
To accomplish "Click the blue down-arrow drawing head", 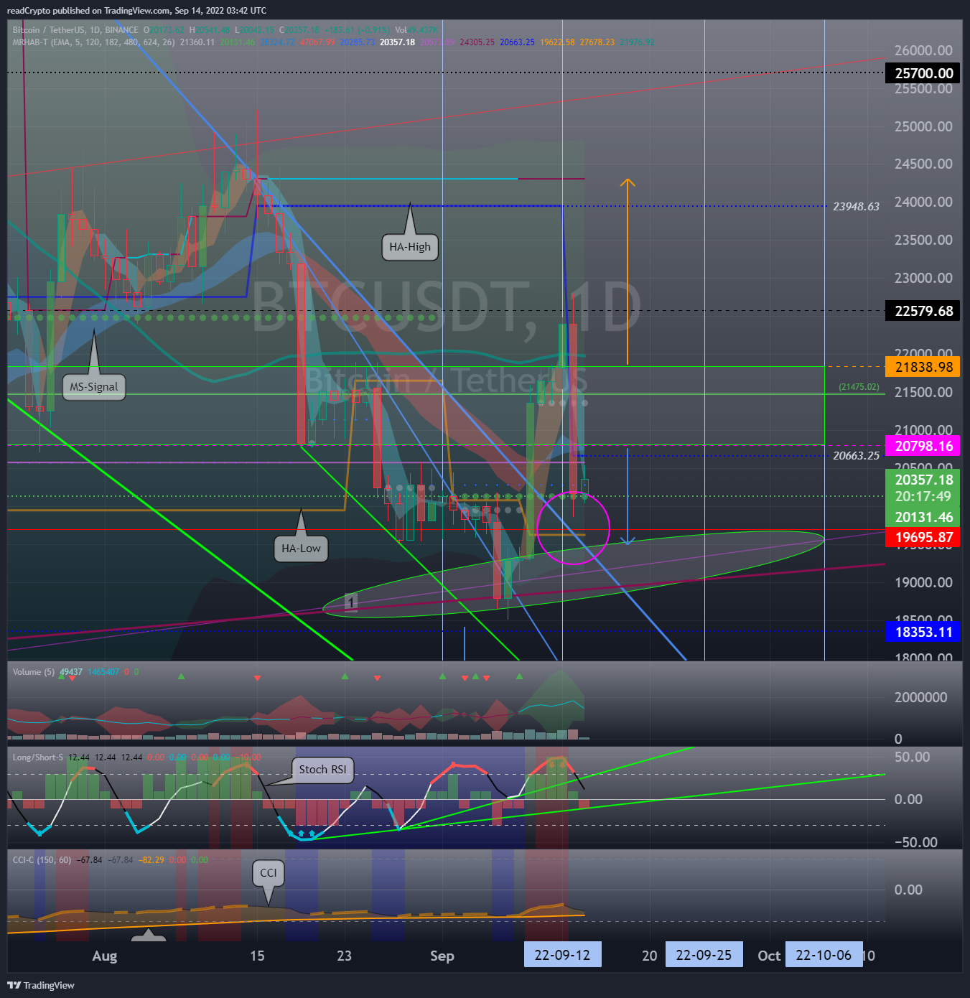I will [628, 540].
